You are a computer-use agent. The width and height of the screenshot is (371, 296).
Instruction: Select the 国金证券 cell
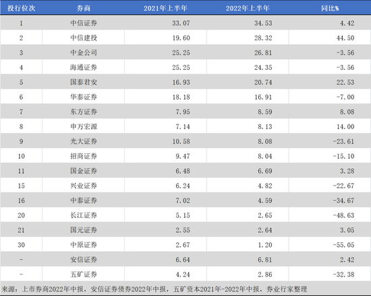coord(84,171)
